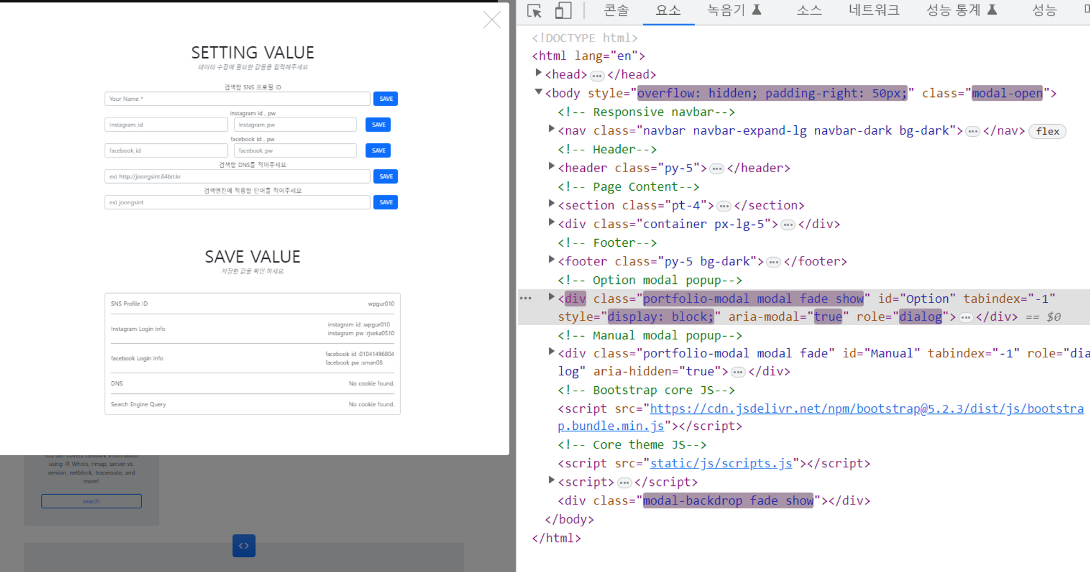Select the inspect element picker icon
The image size is (1090, 572).
click(x=535, y=11)
